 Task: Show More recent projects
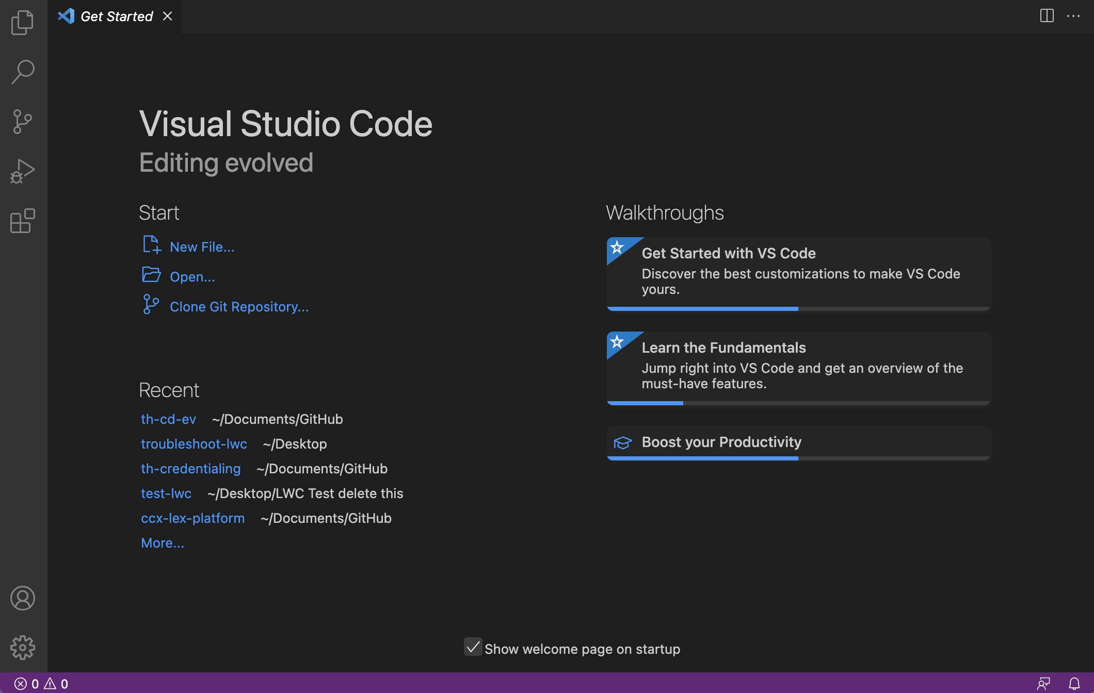(x=162, y=542)
